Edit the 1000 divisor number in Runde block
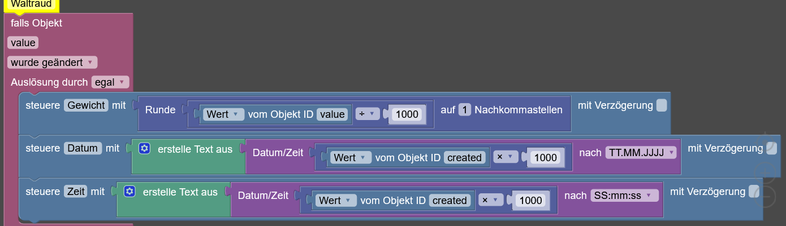Screen dimensions: 786x226 pos(407,114)
